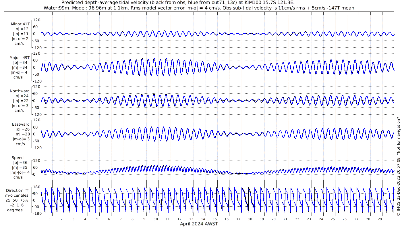Image resolution: width=402 pixels, height=230 pixels.
Task: Click day 15 on the date axis
Action: tap(215, 219)
